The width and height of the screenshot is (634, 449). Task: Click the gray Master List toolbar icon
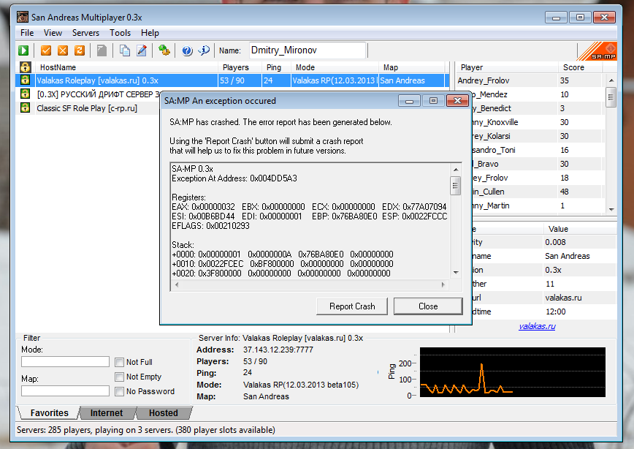click(102, 50)
